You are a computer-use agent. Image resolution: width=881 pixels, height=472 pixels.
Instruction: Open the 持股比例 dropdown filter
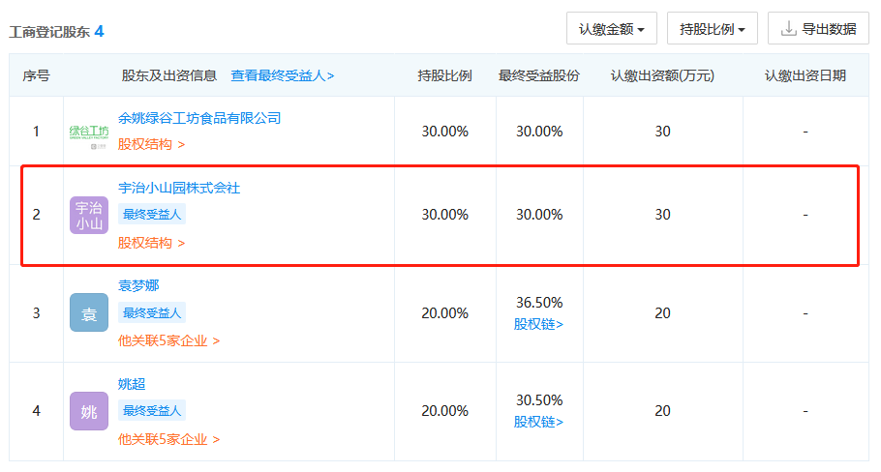712,29
